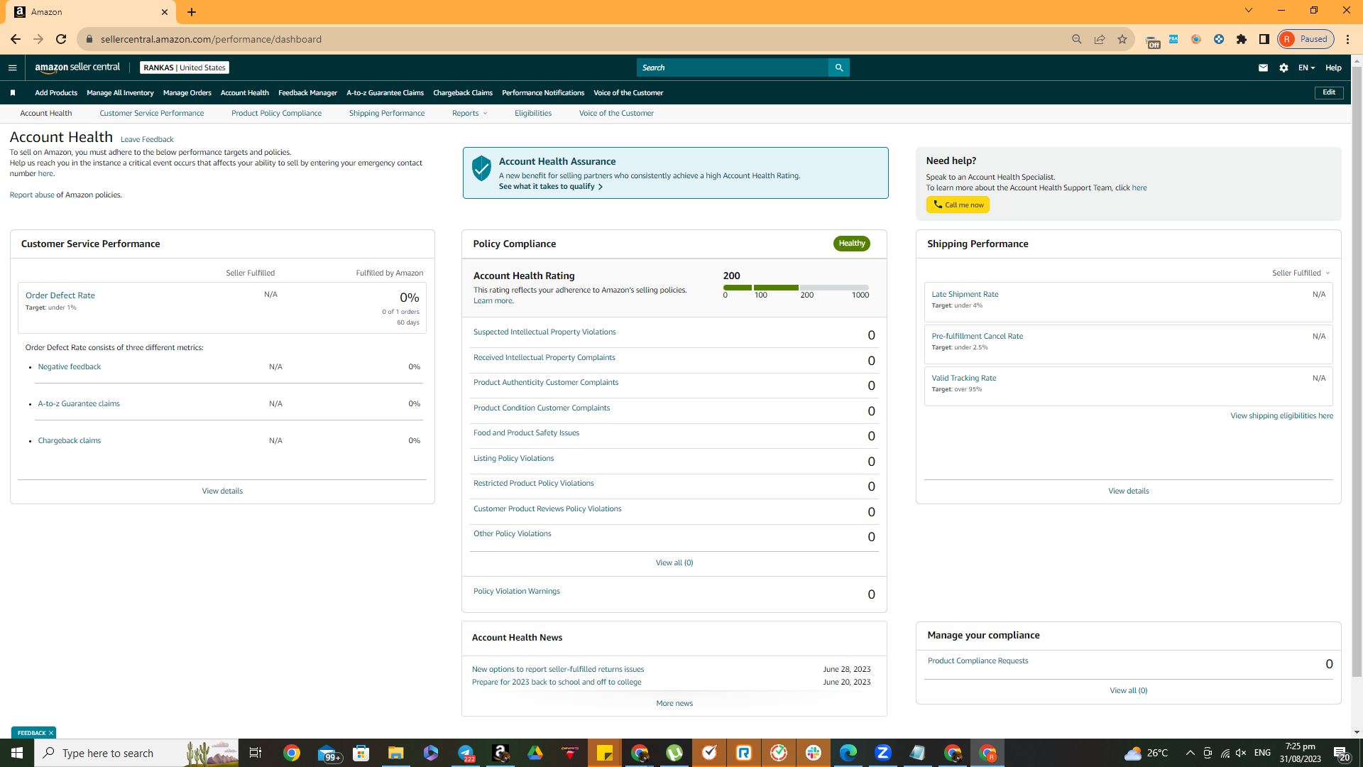The image size is (1363, 767).
Task: Expand the Reports dropdown menu
Action: click(470, 114)
